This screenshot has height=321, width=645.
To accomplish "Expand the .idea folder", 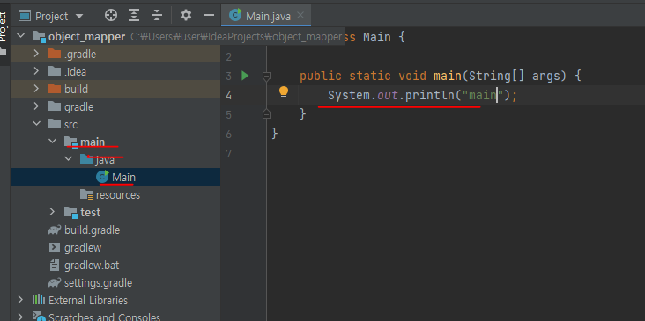I will pos(36,71).
